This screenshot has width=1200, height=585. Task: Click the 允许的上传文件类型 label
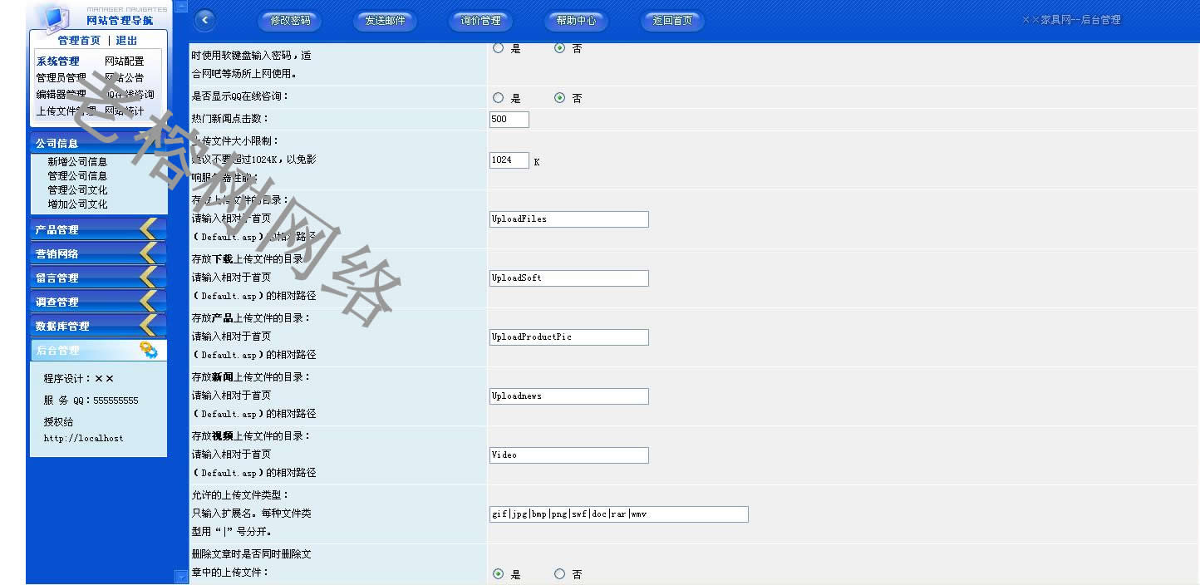[240, 494]
